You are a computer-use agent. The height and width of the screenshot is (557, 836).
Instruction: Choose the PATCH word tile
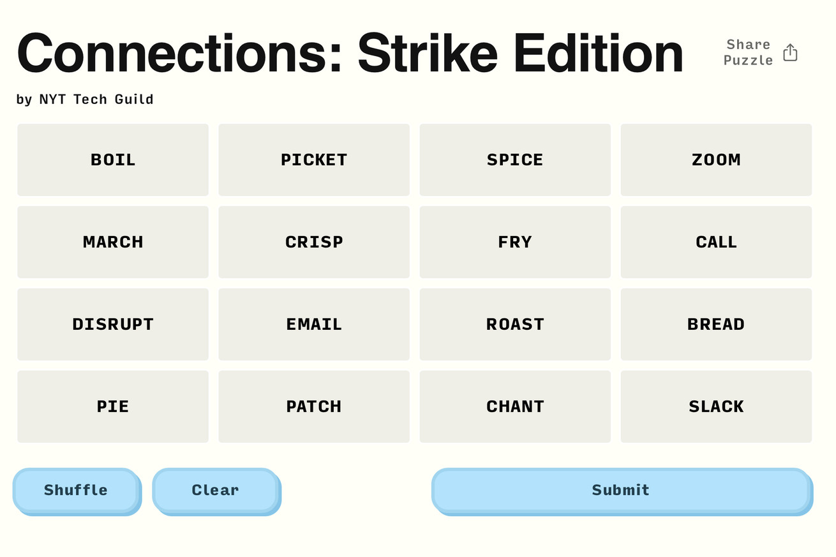(x=314, y=406)
